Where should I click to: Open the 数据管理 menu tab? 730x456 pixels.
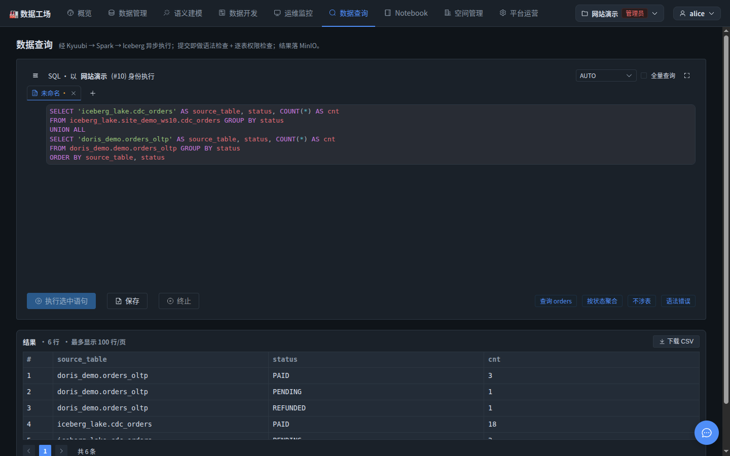click(128, 13)
